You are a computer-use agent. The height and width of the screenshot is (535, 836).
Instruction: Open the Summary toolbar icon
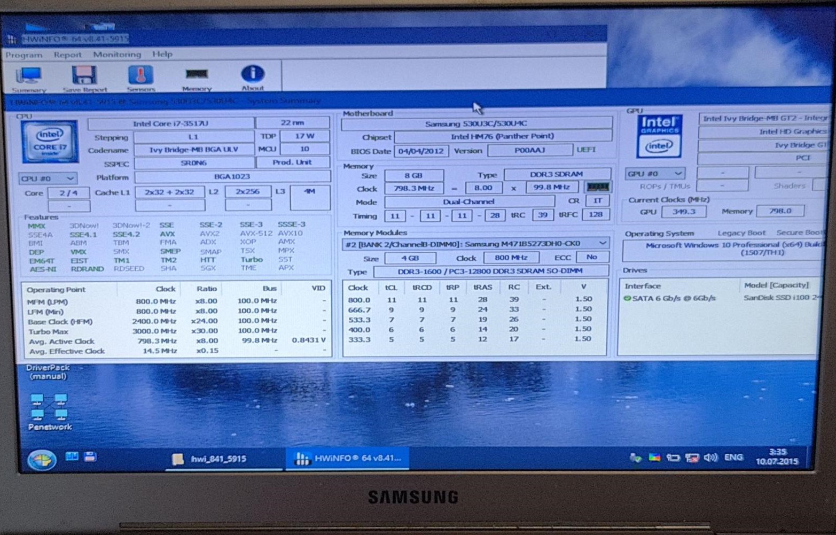point(29,79)
